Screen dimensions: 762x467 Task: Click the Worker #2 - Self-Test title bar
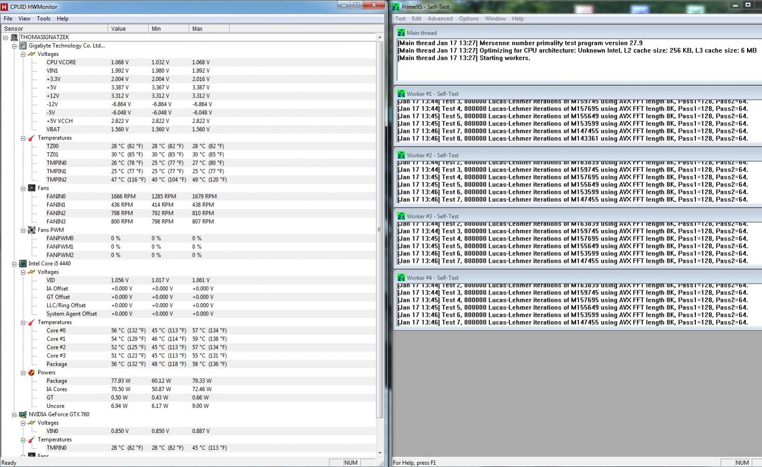(577, 155)
